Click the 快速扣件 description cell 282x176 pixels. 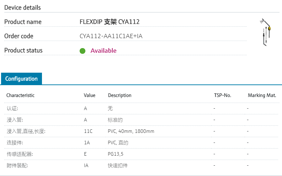[118, 165]
